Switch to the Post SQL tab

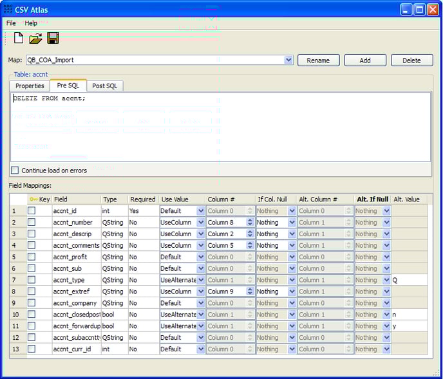[x=104, y=86]
